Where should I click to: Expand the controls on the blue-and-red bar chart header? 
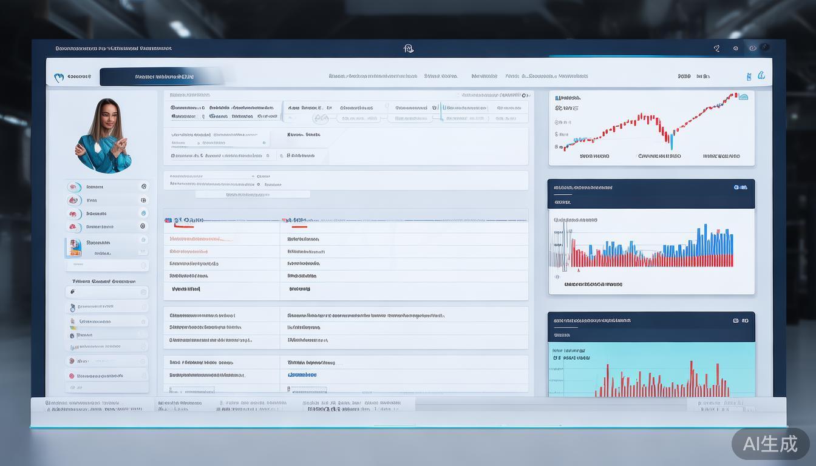(x=740, y=187)
